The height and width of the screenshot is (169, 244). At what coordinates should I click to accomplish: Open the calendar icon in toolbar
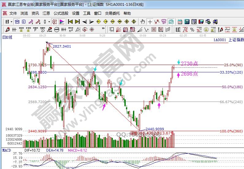[x=179, y=22]
